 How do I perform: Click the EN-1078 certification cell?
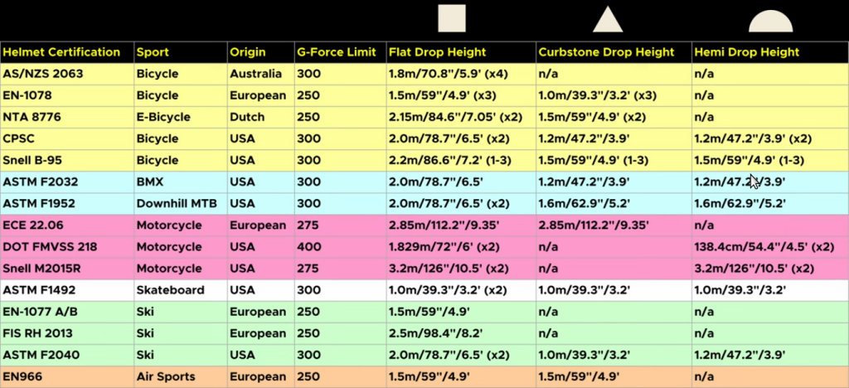(67, 96)
